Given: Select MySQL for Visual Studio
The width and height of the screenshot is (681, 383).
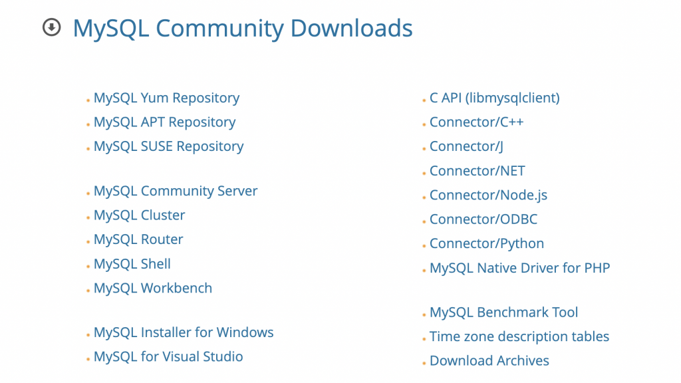Looking at the screenshot, I should (168, 357).
